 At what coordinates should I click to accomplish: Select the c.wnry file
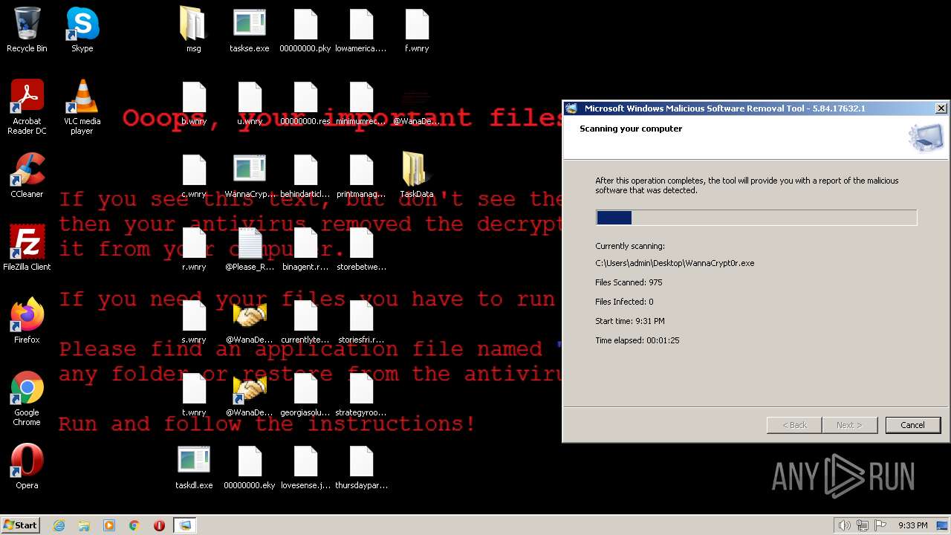pos(194,175)
